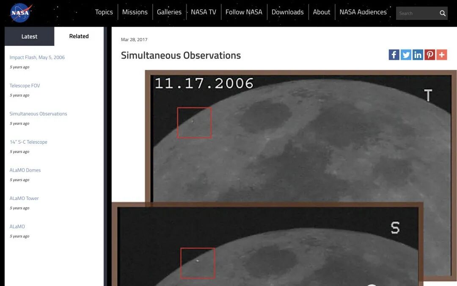
Task: Open more sharing options plus icon
Action: coord(441,55)
